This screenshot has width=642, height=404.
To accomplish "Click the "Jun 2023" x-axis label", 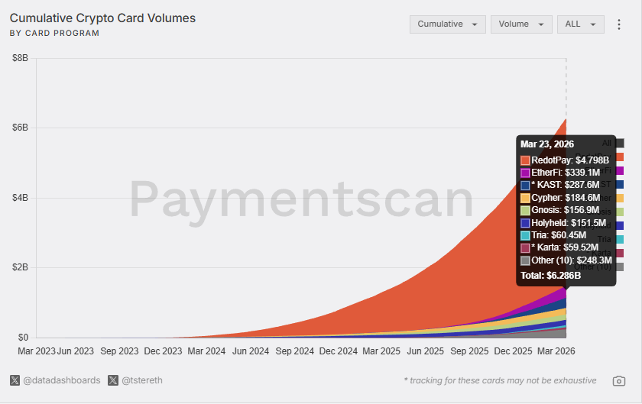I will [x=76, y=351].
